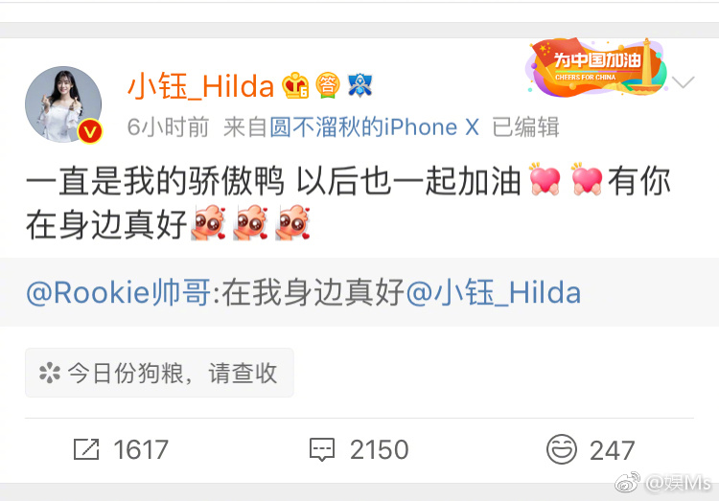
Task: Click the comment count 2150
Action: pyautogui.click(x=380, y=449)
